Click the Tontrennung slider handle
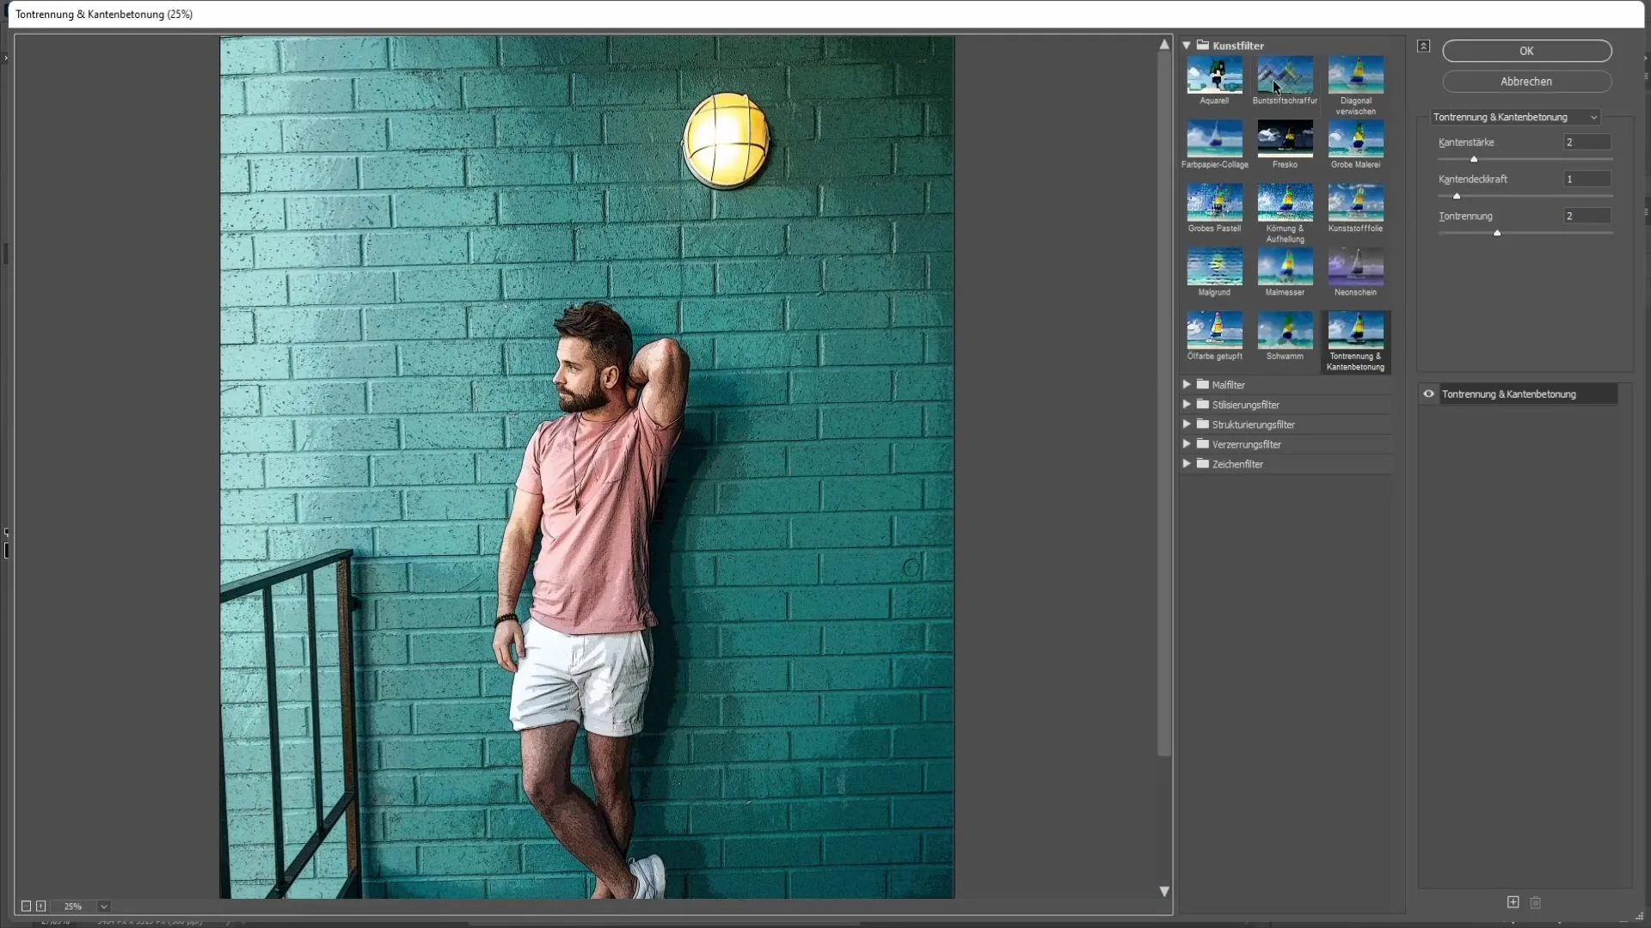 click(1497, 233)
